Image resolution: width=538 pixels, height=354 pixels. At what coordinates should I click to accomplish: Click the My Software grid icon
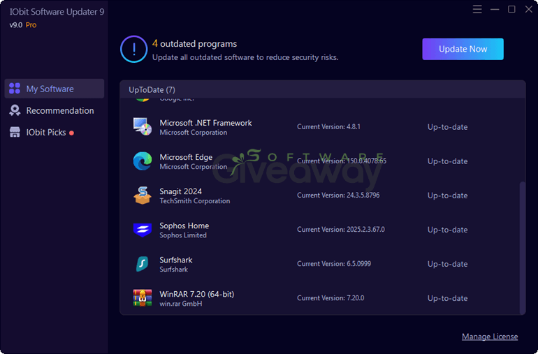tap(15, 89)
